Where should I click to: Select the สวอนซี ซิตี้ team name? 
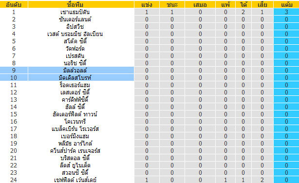[75, 173]
